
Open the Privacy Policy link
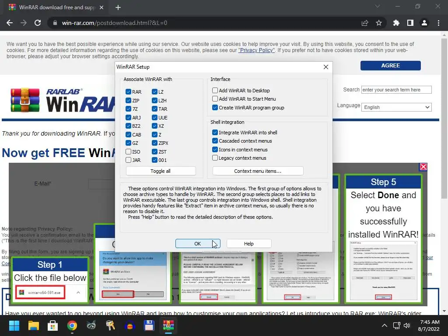256,50
